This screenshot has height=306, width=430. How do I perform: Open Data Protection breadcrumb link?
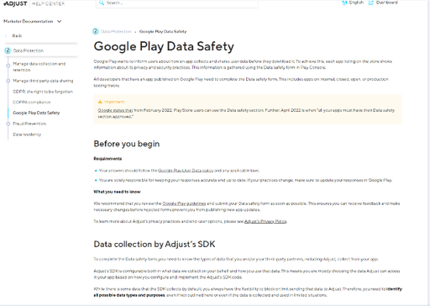116,31
